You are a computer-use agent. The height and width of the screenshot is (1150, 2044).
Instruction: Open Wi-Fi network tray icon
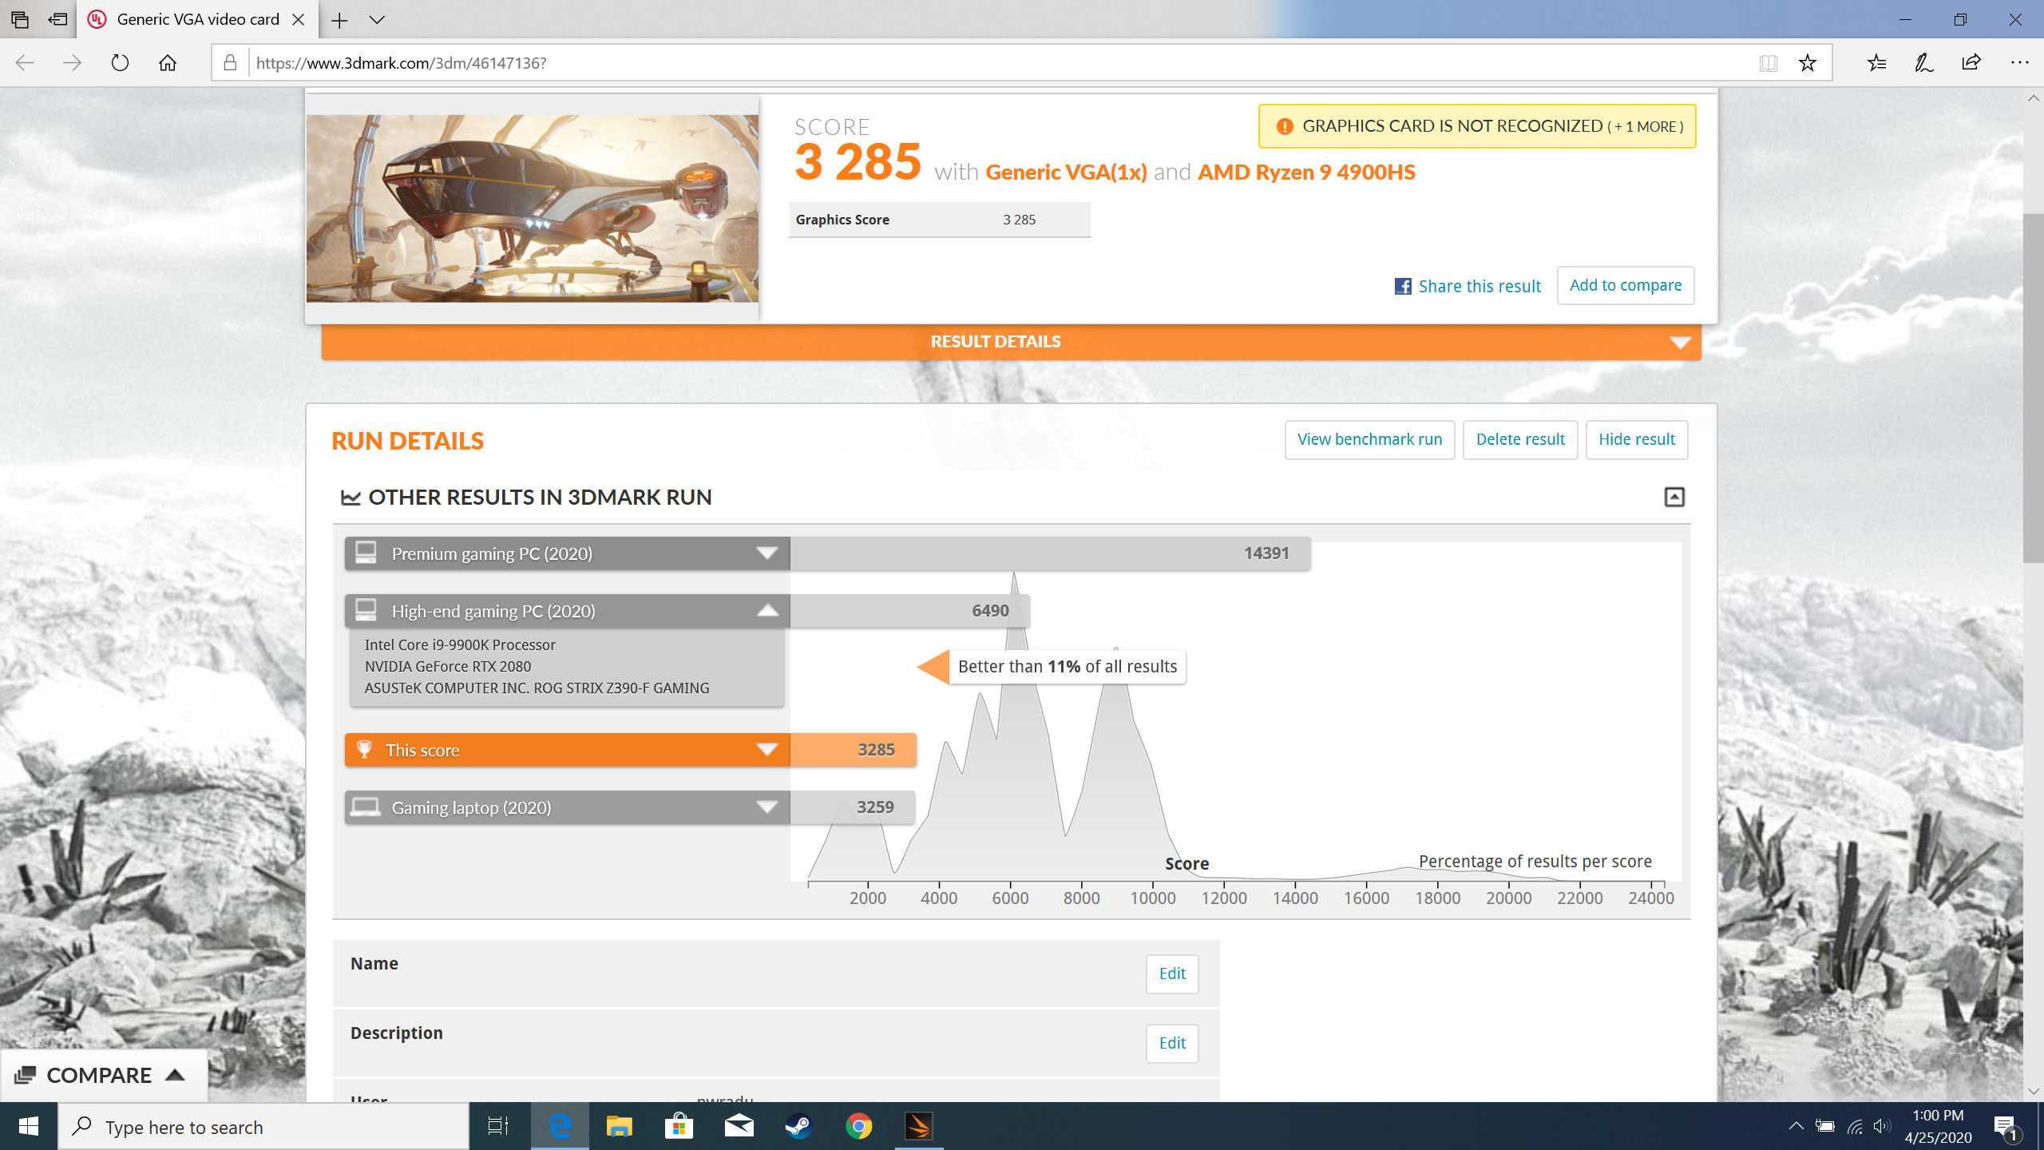[1855, 1126]
